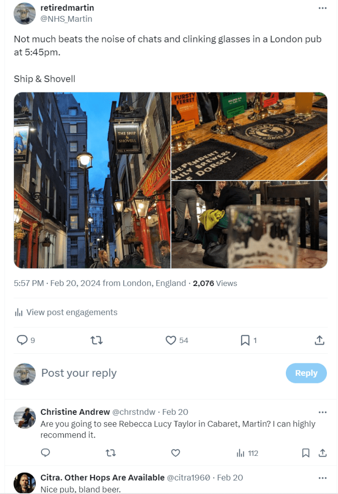This screenshot has width=338, height=494.
Task: Open the Fursty Ferret bar mat photo
Action: coord(249,136)
